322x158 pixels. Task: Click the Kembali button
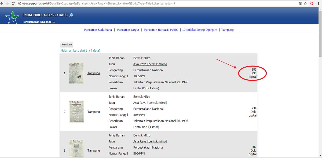click(67, 44)
